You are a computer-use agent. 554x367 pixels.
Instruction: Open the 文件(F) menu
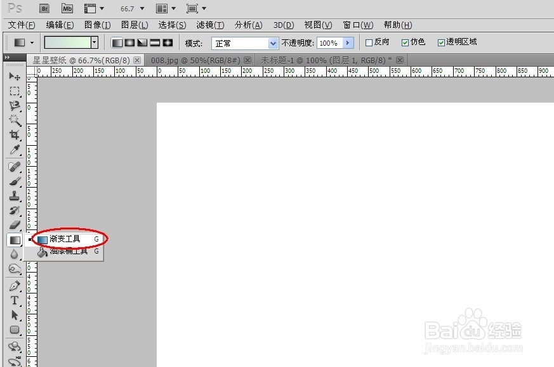22,25
